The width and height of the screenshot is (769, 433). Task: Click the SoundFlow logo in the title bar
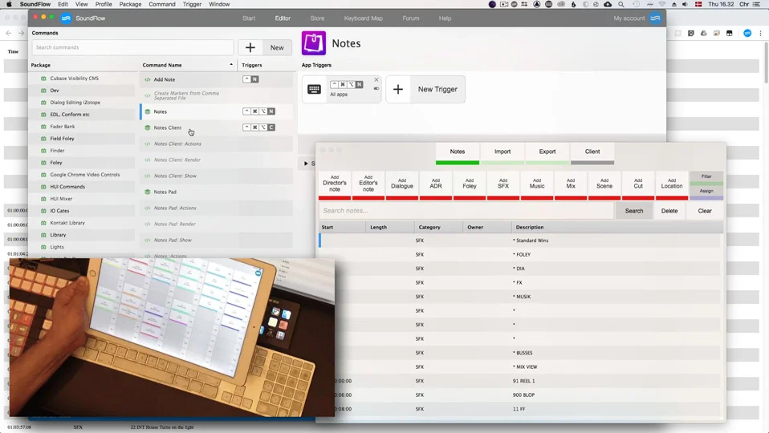click(66, 18)
